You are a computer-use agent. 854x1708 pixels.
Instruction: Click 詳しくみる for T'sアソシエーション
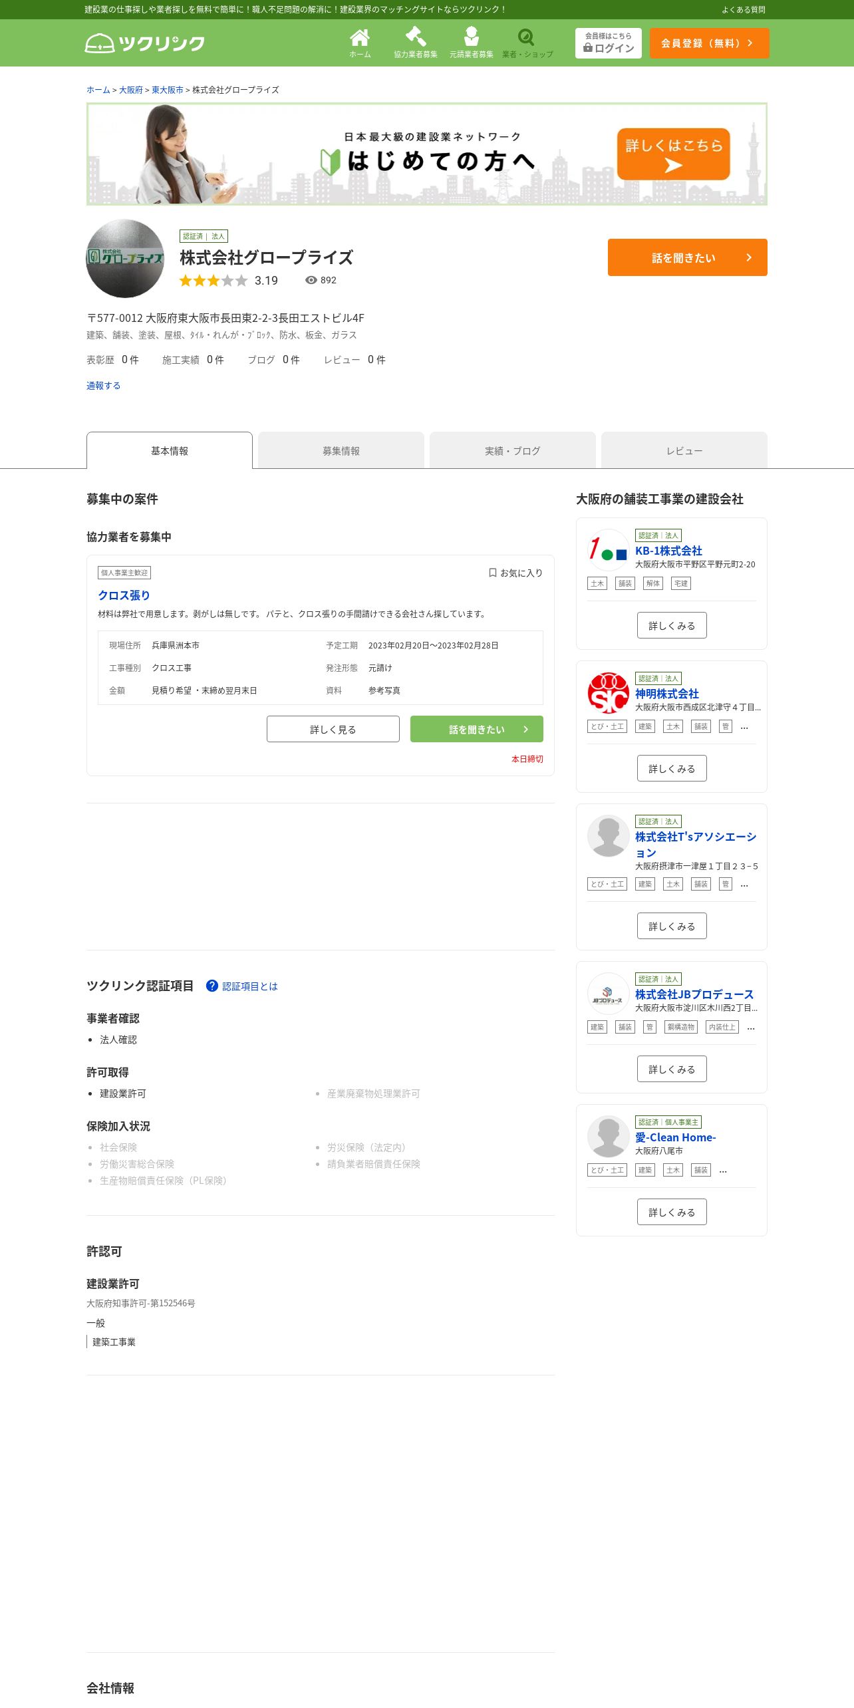(x=672, y=926)
